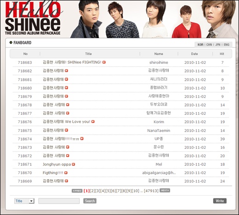The height and width of the screenshot is (215, 239).
Task: Click the FANBOARD heading
Action: [23, 43]
